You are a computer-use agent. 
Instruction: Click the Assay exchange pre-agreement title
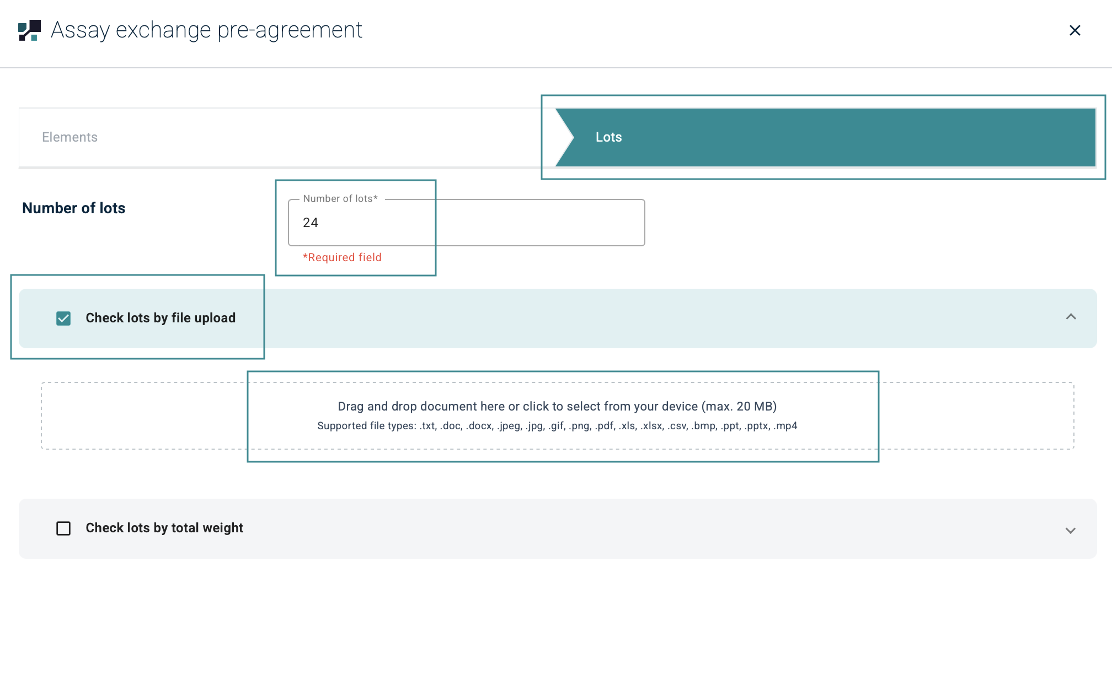click(206, 30)
